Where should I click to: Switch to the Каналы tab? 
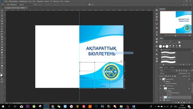(166, 67)
